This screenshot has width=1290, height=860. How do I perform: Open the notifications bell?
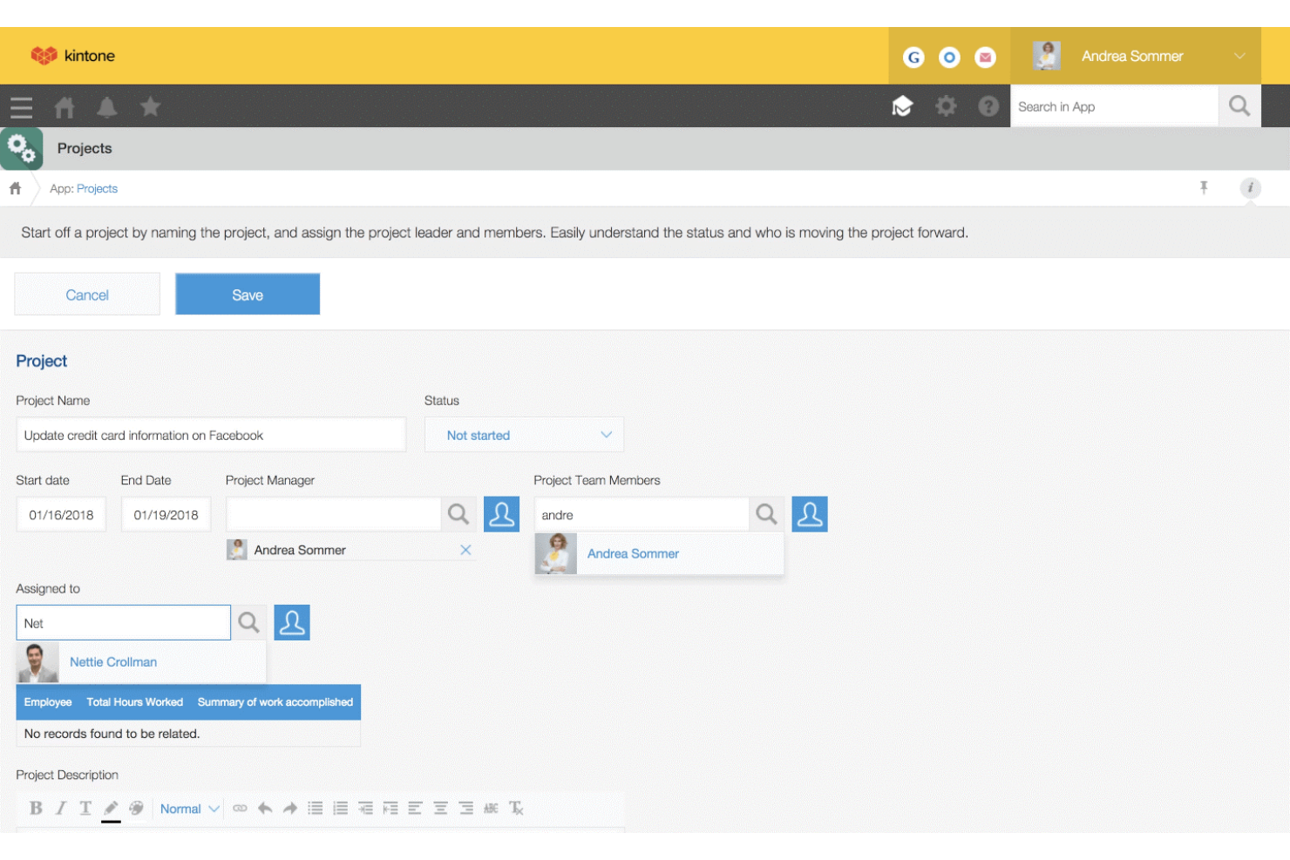tap(107, 107)
